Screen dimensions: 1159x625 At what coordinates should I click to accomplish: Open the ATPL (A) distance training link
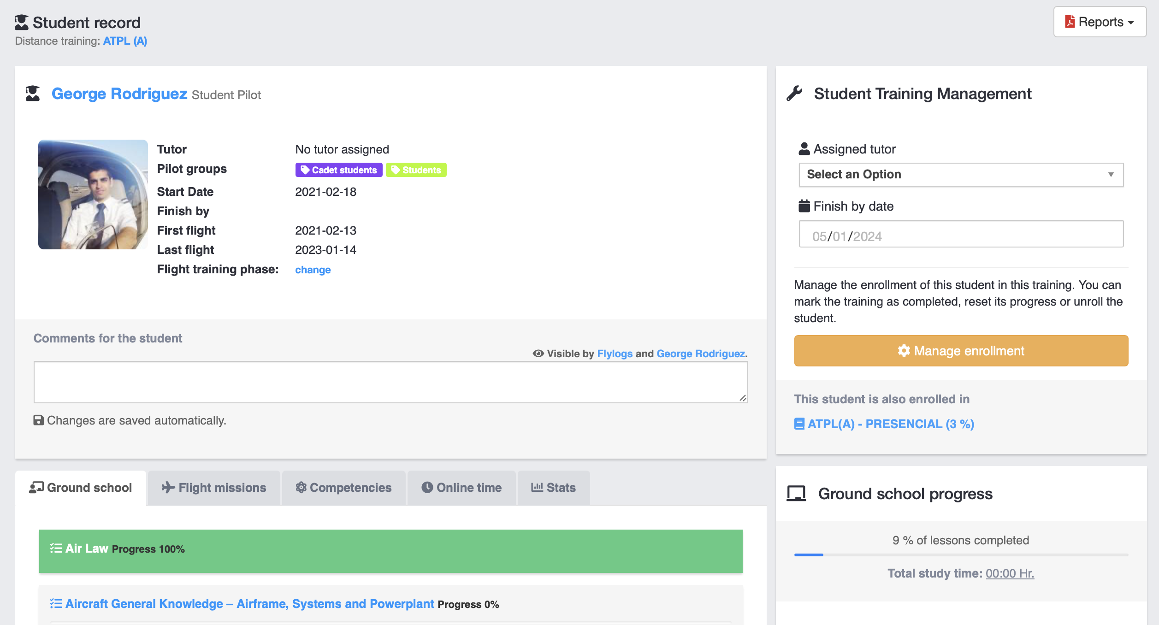coord(125,41)
